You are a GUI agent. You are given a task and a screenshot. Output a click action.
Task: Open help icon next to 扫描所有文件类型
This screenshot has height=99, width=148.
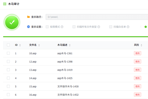(99, 27)
